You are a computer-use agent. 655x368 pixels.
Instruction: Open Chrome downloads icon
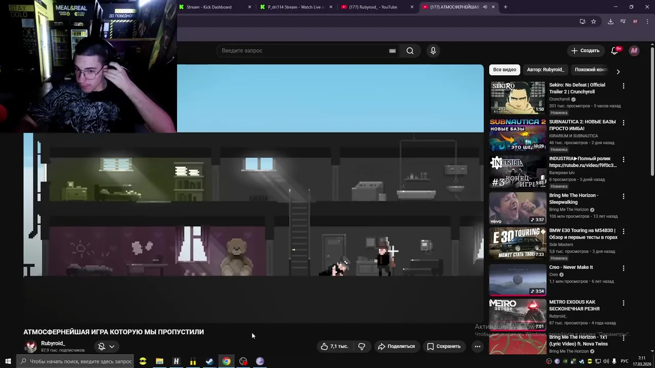coord(610,21)
